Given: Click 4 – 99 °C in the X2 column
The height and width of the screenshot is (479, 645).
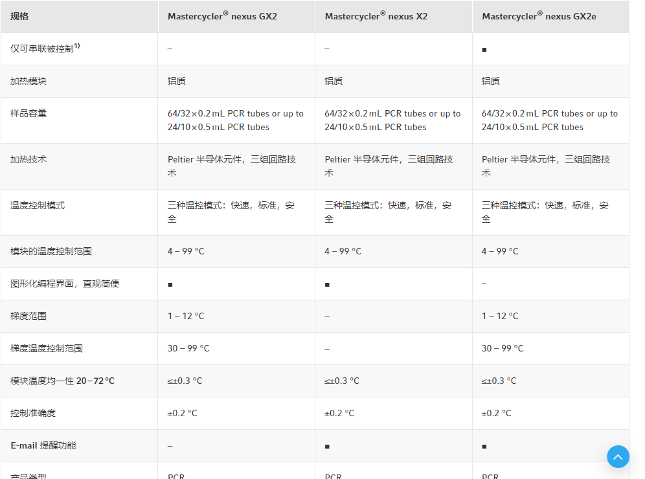Looking at the screenshot, I should (x=343, y=251).
